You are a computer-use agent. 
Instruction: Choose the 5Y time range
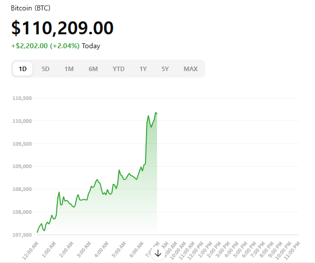click(165, 69)
